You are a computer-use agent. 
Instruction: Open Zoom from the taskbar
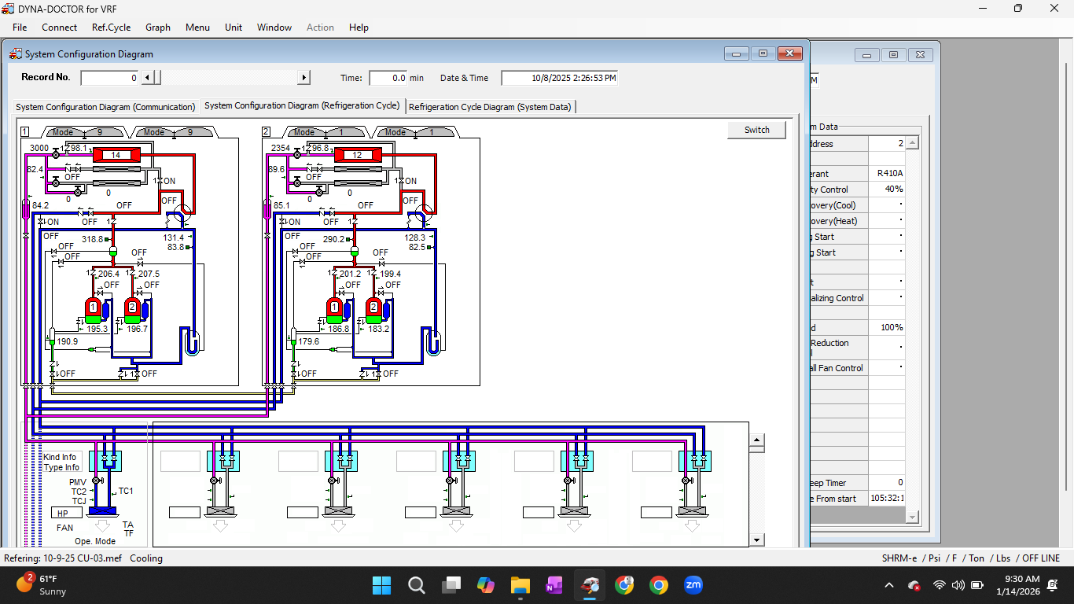693,585
